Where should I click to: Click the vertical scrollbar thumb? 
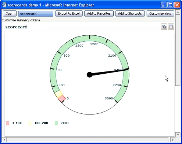pos(178,50)
